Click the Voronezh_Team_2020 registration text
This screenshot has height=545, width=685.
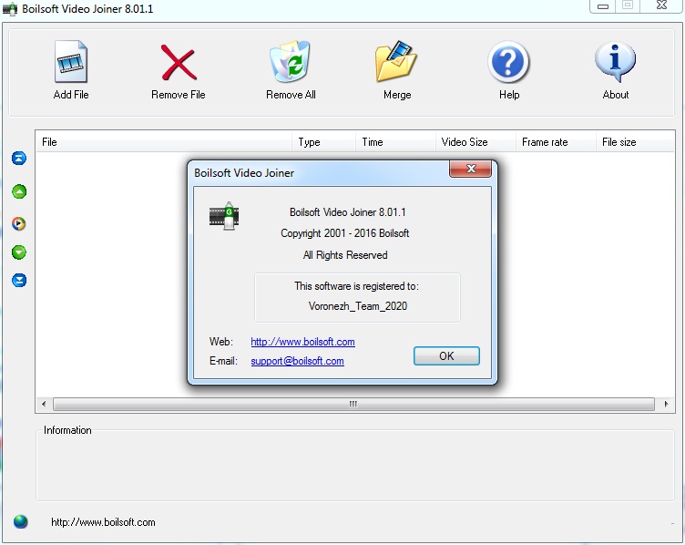coord(358,306)
